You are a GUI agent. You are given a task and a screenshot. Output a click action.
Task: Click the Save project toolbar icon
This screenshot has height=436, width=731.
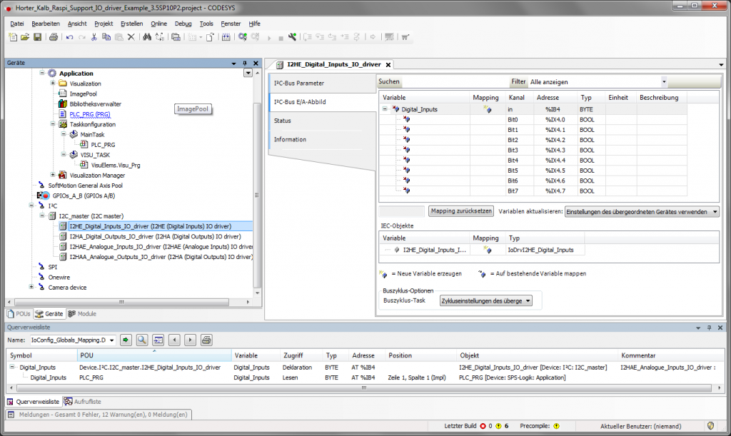pos(37,37)
